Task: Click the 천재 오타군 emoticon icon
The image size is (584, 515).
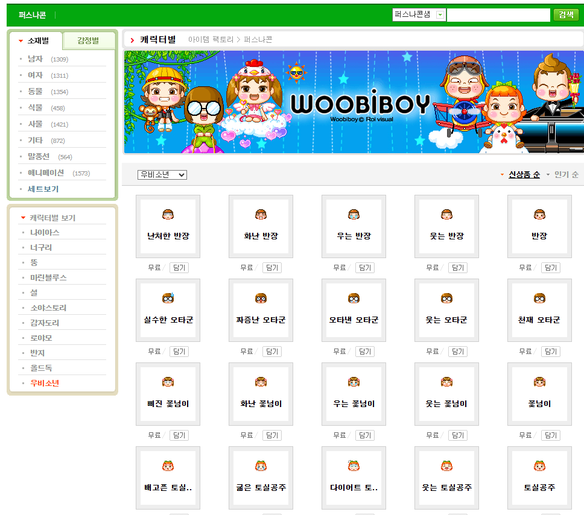Action: (539, 299)
